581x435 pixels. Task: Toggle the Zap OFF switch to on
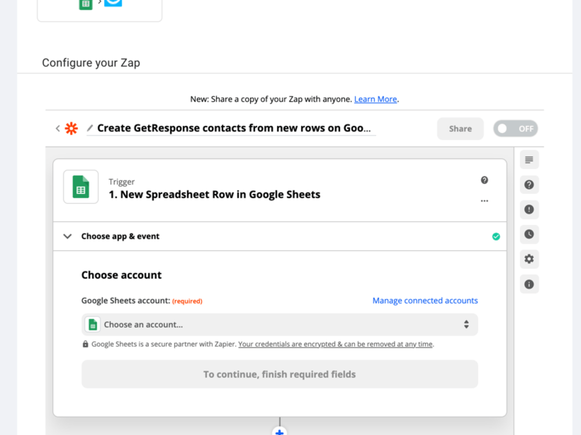(x=515, y=128)
